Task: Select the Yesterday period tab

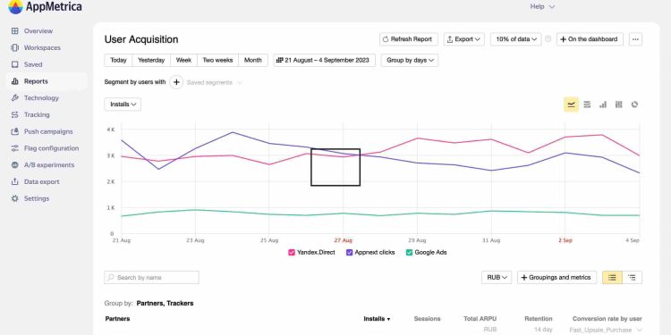Action: [151, 60]
